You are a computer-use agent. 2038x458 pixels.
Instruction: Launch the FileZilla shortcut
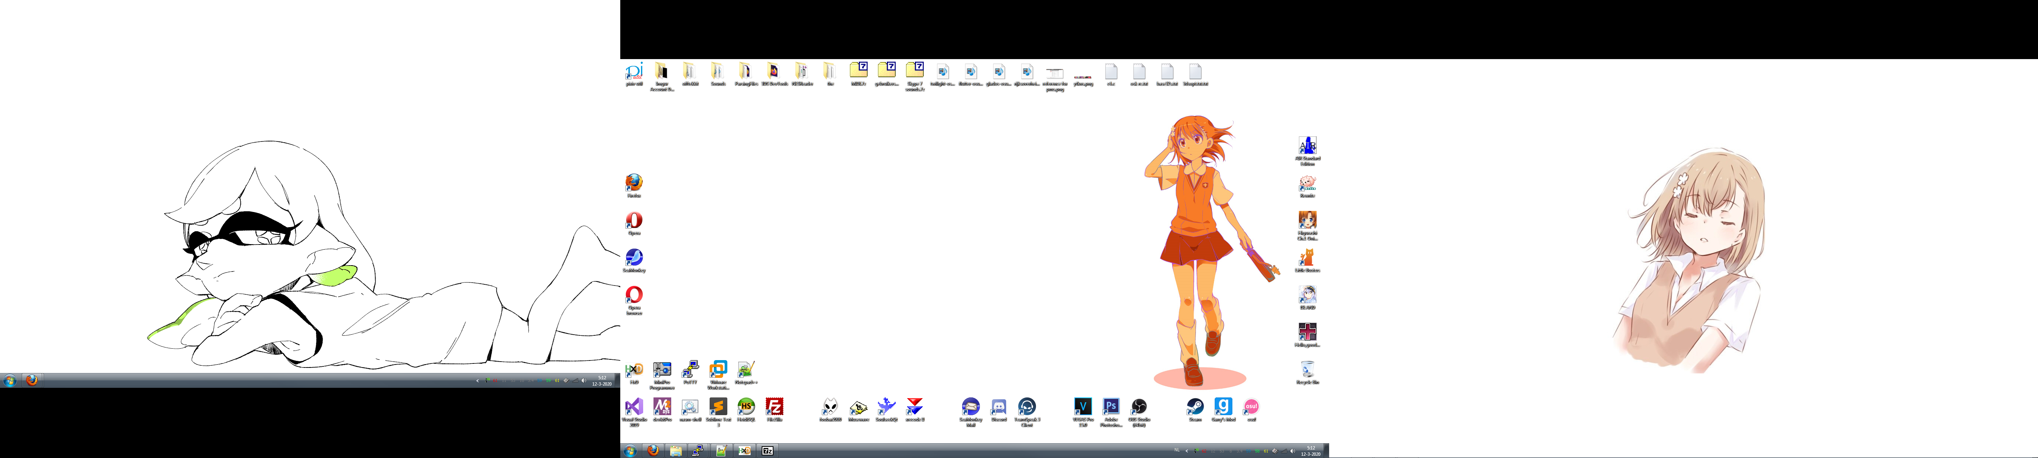(x=774, y=409)
